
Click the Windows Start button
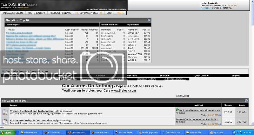(8, 132)
